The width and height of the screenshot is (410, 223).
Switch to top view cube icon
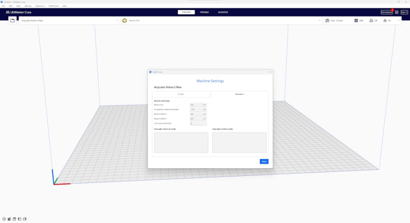click(14, 219)
